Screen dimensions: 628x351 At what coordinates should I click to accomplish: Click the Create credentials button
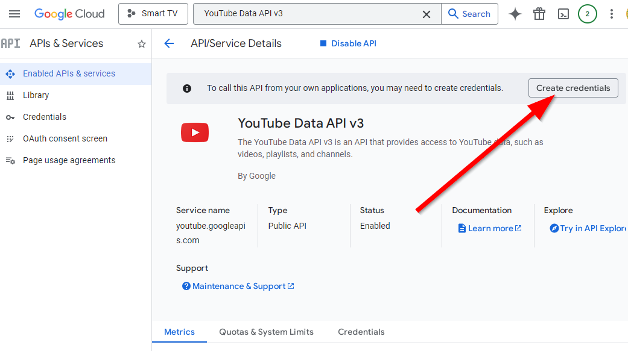coord(573,88)
